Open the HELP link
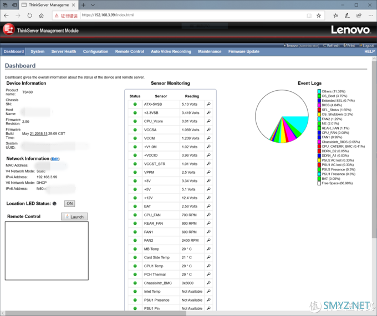Image resolution: width=377 pixels, height=316 pixels. tap(369, 51)
